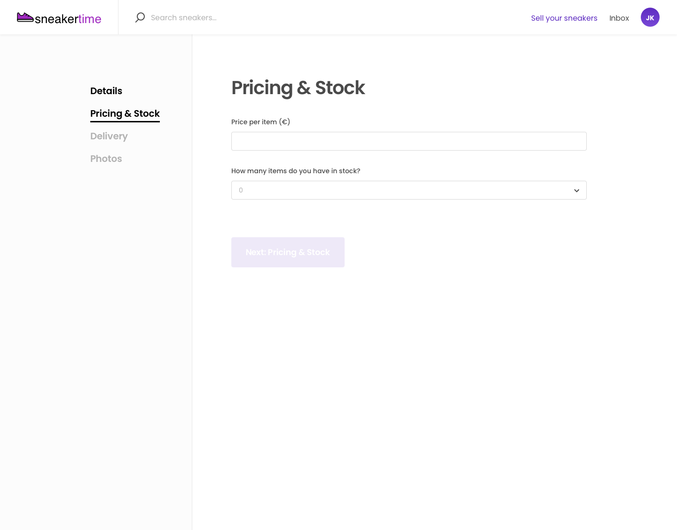Click the purple shoe icon in header

25,16
